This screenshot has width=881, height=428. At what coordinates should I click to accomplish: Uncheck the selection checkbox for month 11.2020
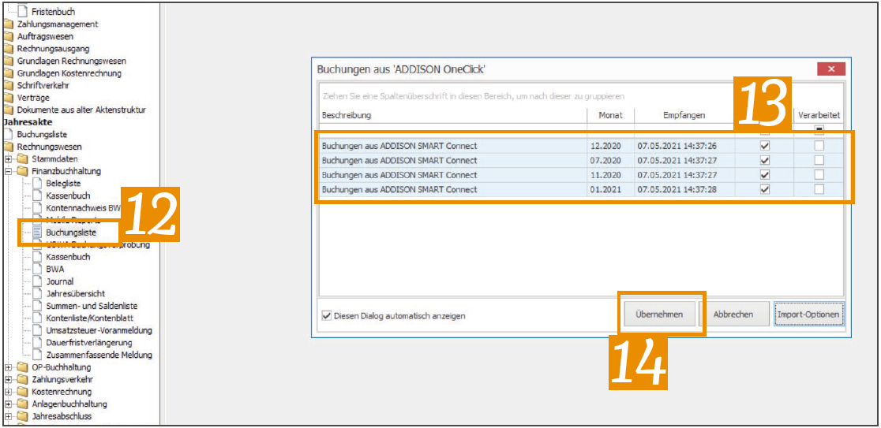764,175
